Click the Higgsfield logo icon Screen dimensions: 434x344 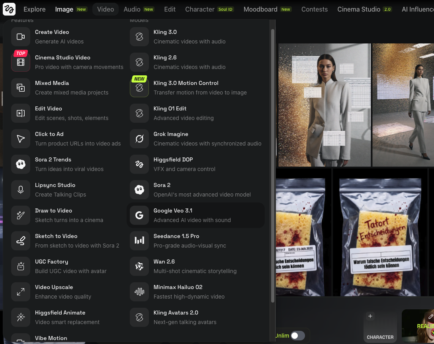click(x=9, y=9)
